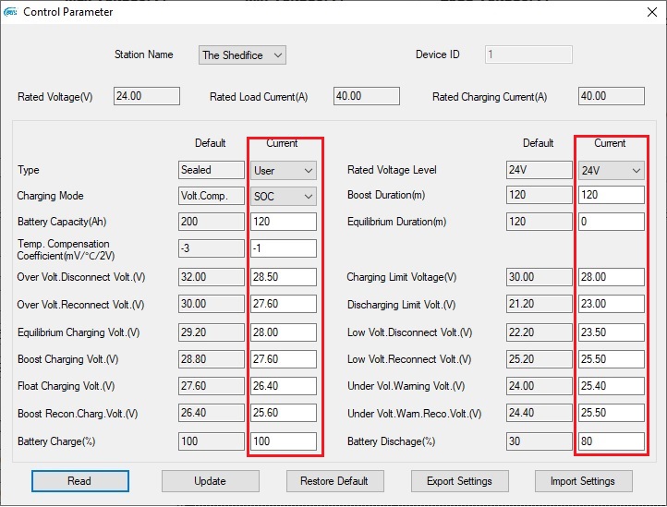This screenshot has width=667, height=507.
Task: Click the Float Charging Volt.(V) label
Action: pos(66,386)
